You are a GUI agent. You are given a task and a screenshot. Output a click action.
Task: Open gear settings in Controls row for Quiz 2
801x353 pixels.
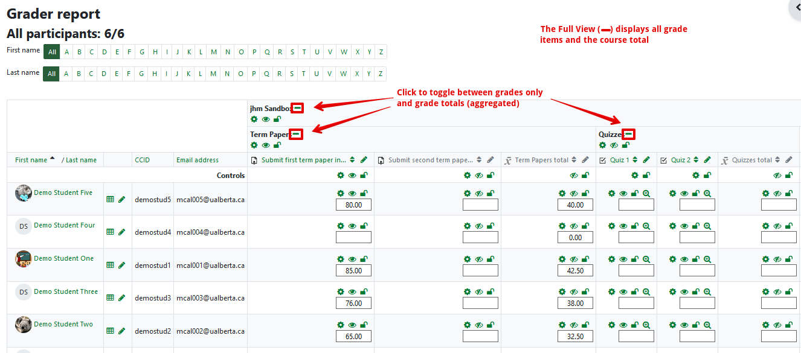[x=696, y=176]
